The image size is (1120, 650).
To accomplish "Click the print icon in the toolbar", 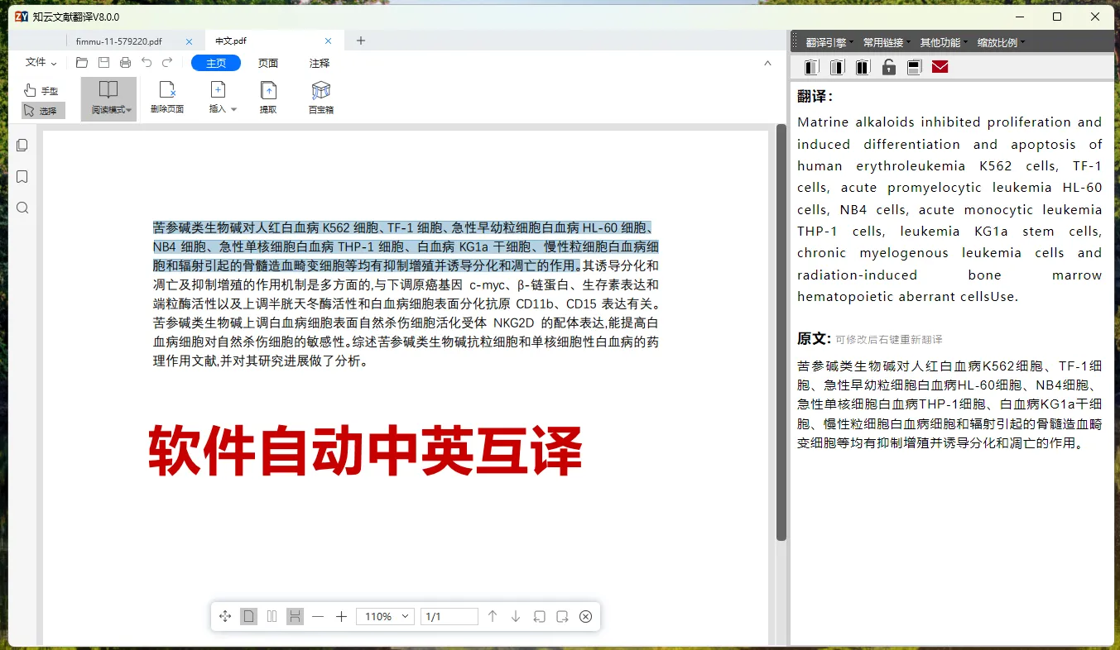I will pos(125,62).
